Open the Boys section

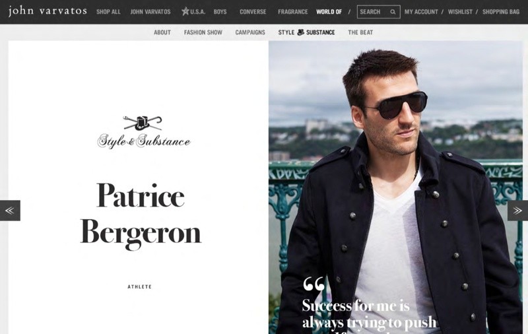[x=220, y=12]
